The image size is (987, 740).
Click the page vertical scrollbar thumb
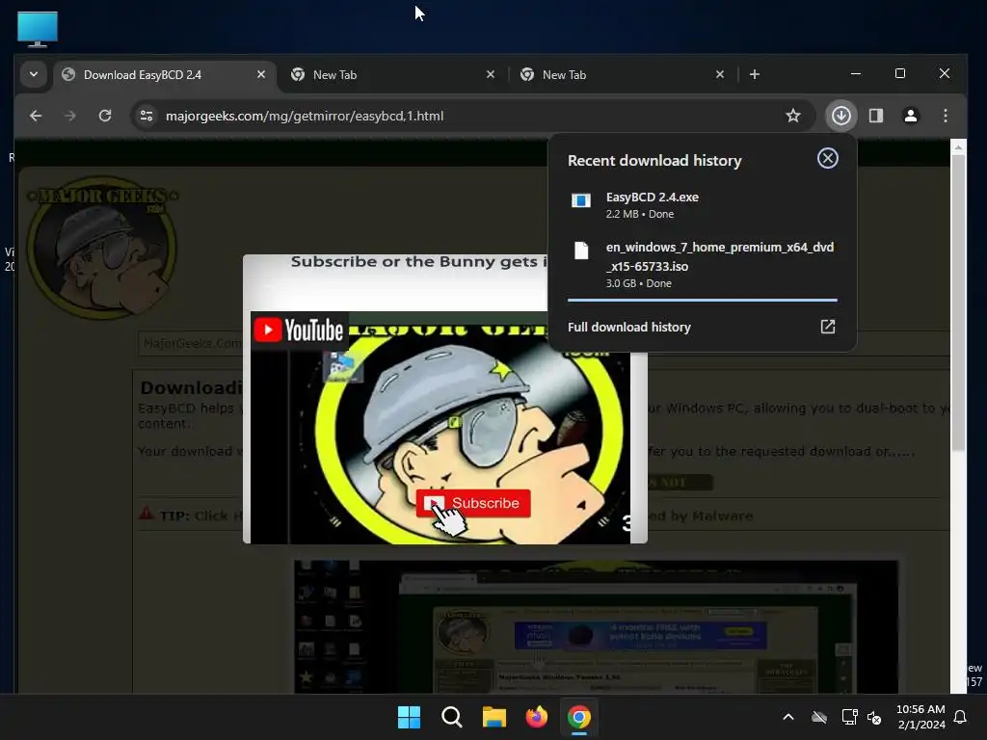pyautogui.click(x=958, y=302)
